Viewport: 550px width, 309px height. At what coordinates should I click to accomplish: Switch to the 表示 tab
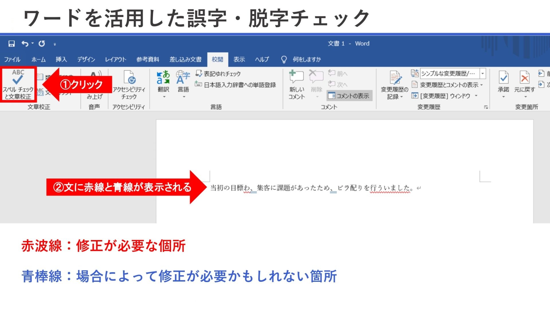coord(239,59)
